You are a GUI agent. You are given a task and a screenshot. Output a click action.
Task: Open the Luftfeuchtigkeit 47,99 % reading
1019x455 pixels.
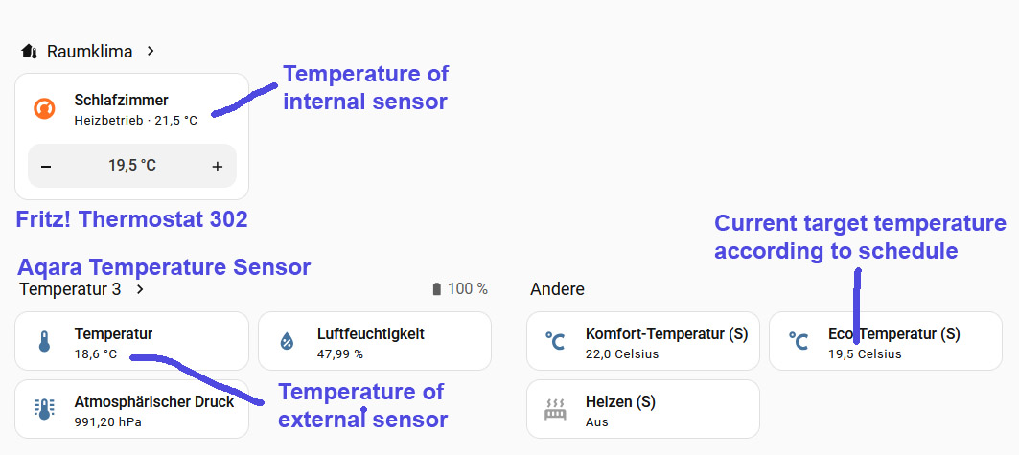[340, 353]
